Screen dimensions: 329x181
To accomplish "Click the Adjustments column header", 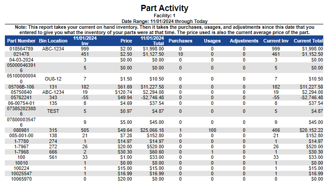I will 244,41.
